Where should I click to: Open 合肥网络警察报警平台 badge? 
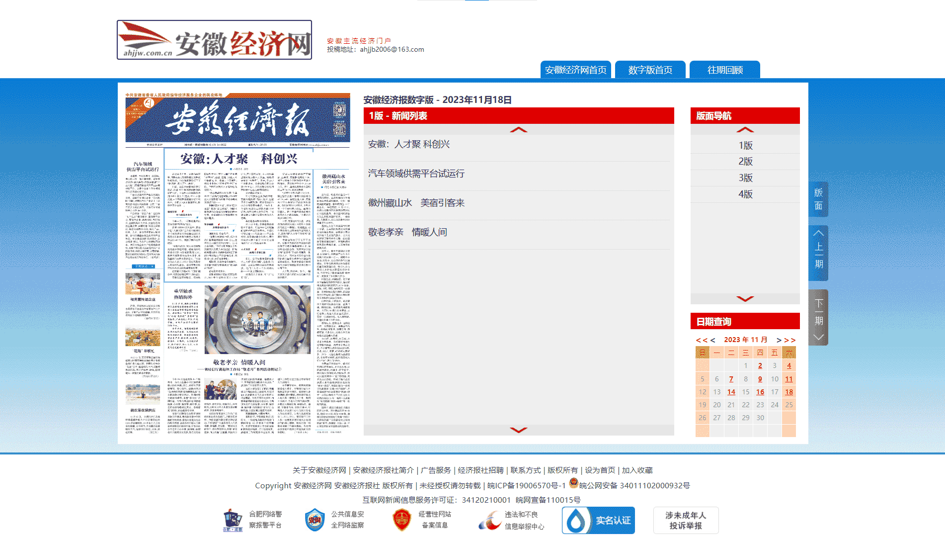(x=253, y=520)
